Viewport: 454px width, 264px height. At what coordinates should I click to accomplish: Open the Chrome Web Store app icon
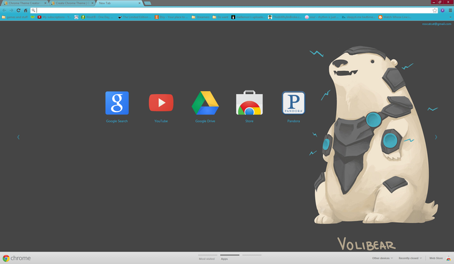pyautogui.click(x=249, y=103)
